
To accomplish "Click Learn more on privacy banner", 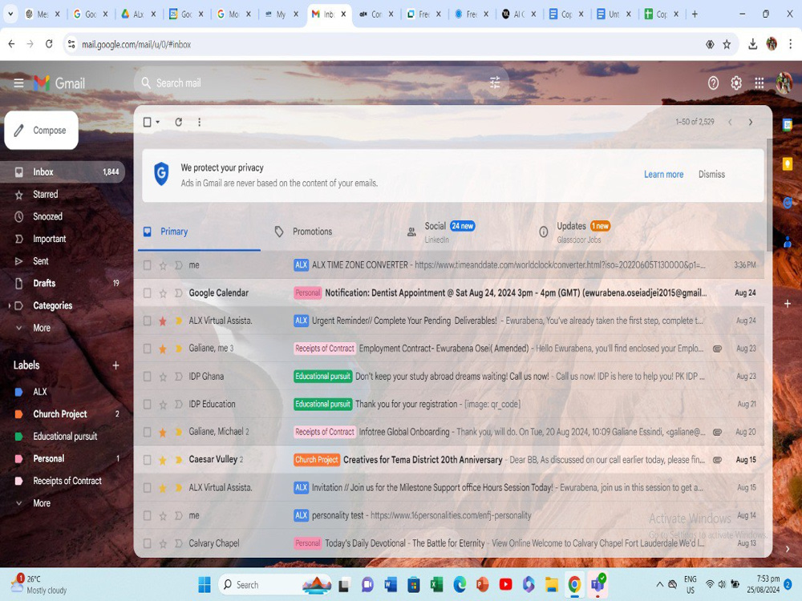I will (x=663, y=174).
